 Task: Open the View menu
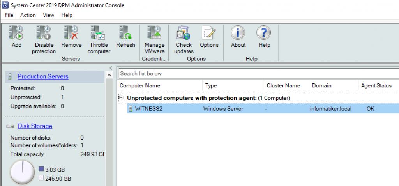tap(48, 15)
